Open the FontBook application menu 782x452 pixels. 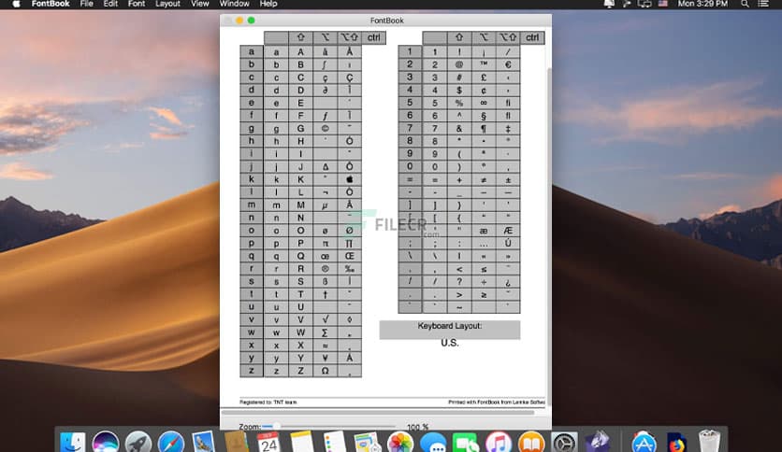tap(51, 4)
